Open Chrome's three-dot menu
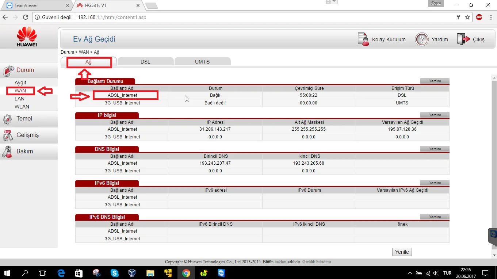 pos(490,17)
